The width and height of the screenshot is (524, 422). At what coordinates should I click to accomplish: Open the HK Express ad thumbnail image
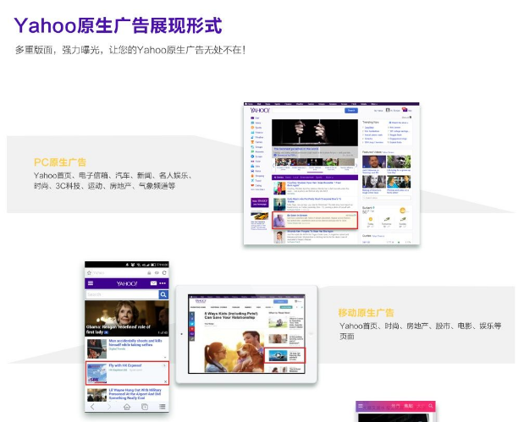point(97,373)
